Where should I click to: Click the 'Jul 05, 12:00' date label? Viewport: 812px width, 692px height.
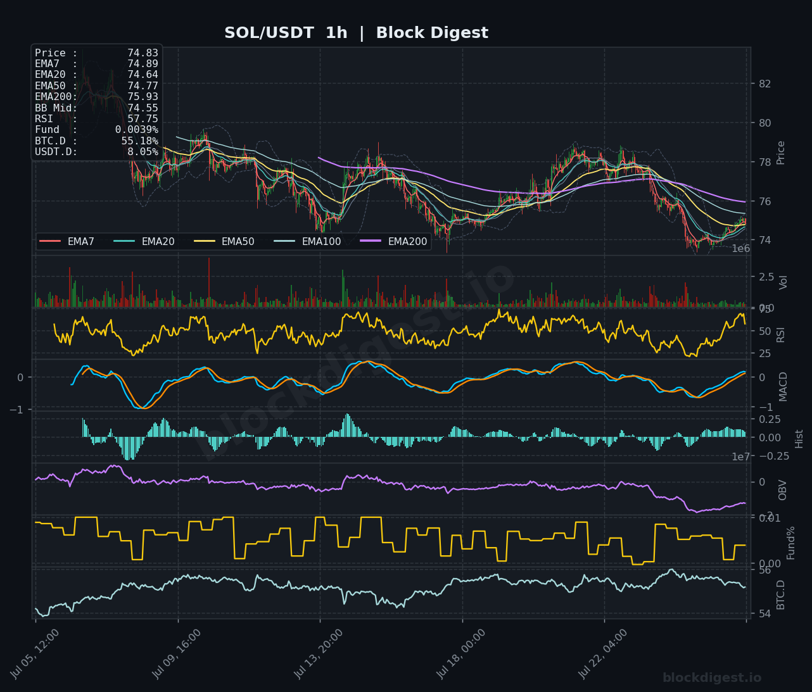35,655
